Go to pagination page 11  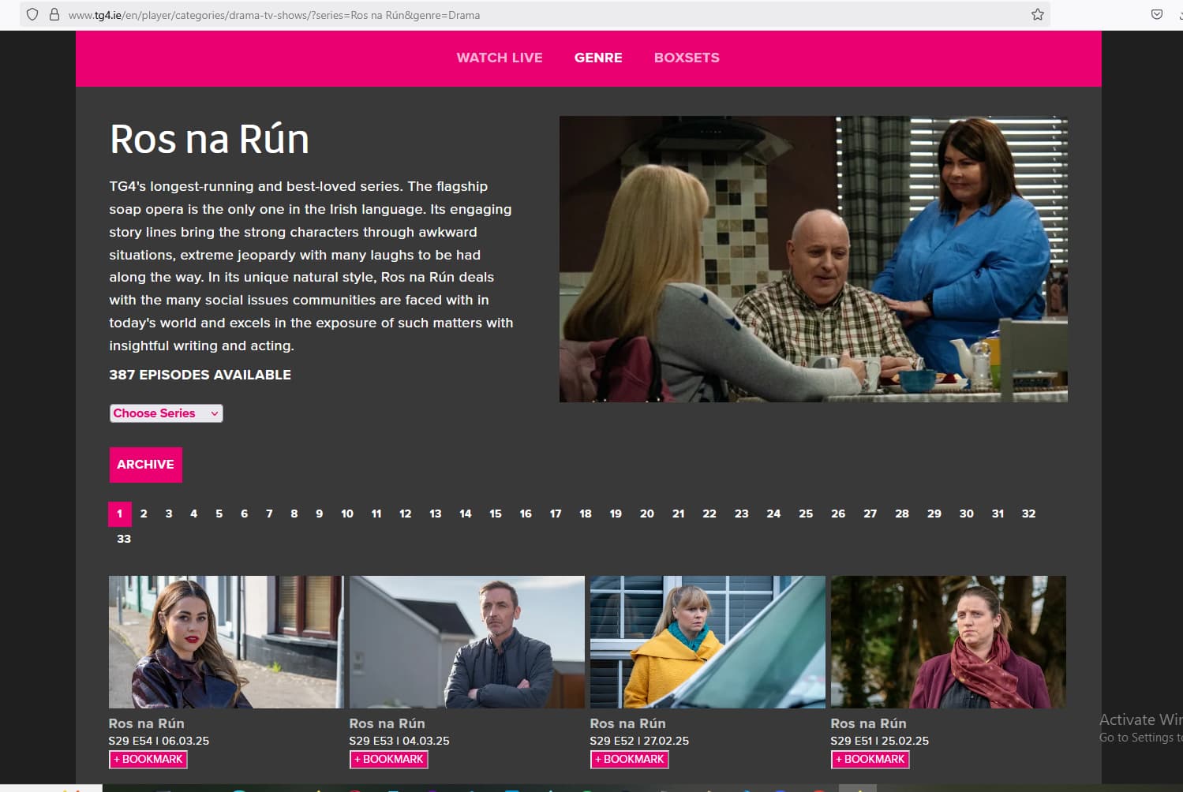click(376, 514)
